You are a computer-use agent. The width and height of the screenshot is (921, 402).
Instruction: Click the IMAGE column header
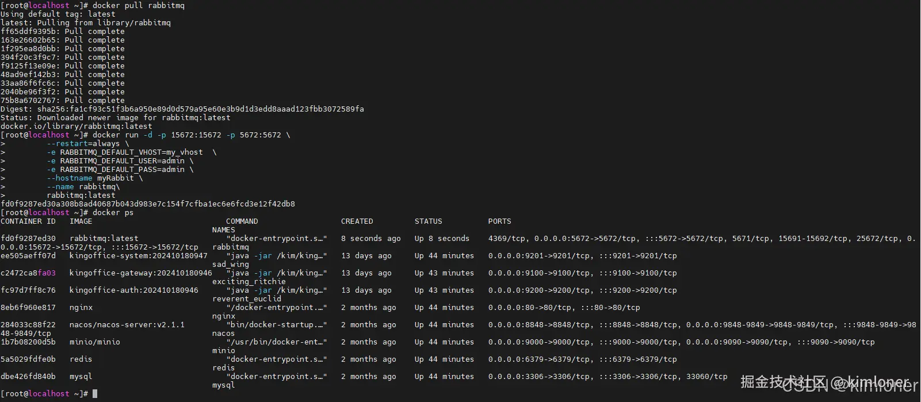click(81, 221)
